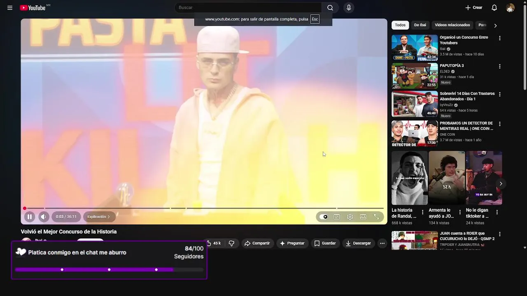Open the account avatar menu
Screen dimensions: 527x296
point(510,8)
